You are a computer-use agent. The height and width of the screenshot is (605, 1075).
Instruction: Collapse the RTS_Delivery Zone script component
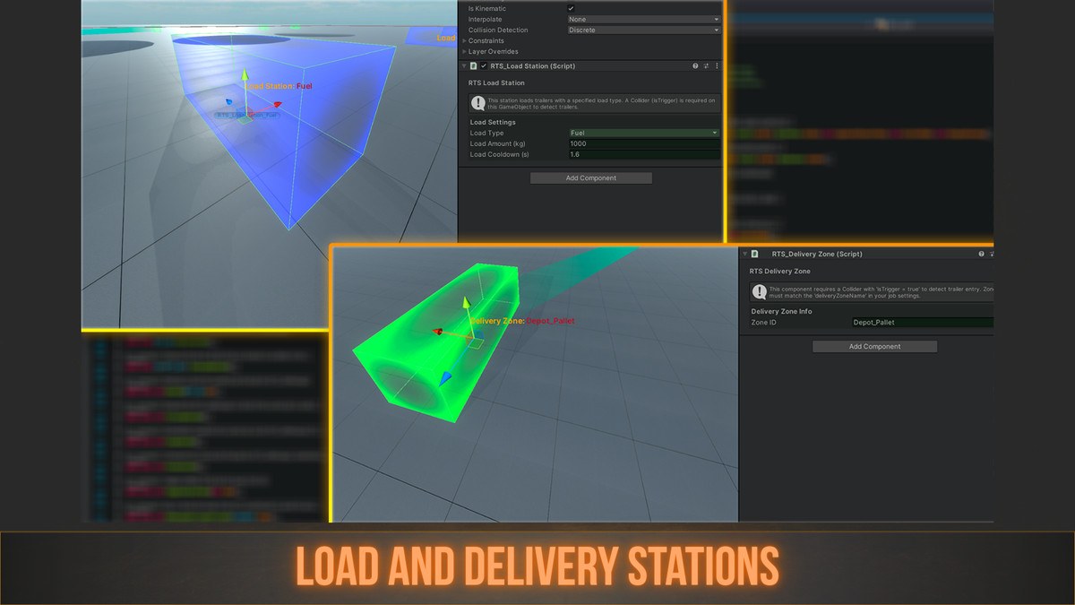point(744,254)
